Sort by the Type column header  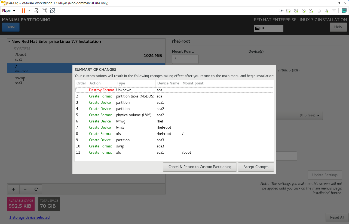click(x=135, y=83)
